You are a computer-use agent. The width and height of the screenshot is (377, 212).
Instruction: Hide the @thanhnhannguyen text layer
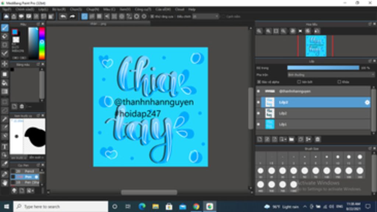click(258, 91)
